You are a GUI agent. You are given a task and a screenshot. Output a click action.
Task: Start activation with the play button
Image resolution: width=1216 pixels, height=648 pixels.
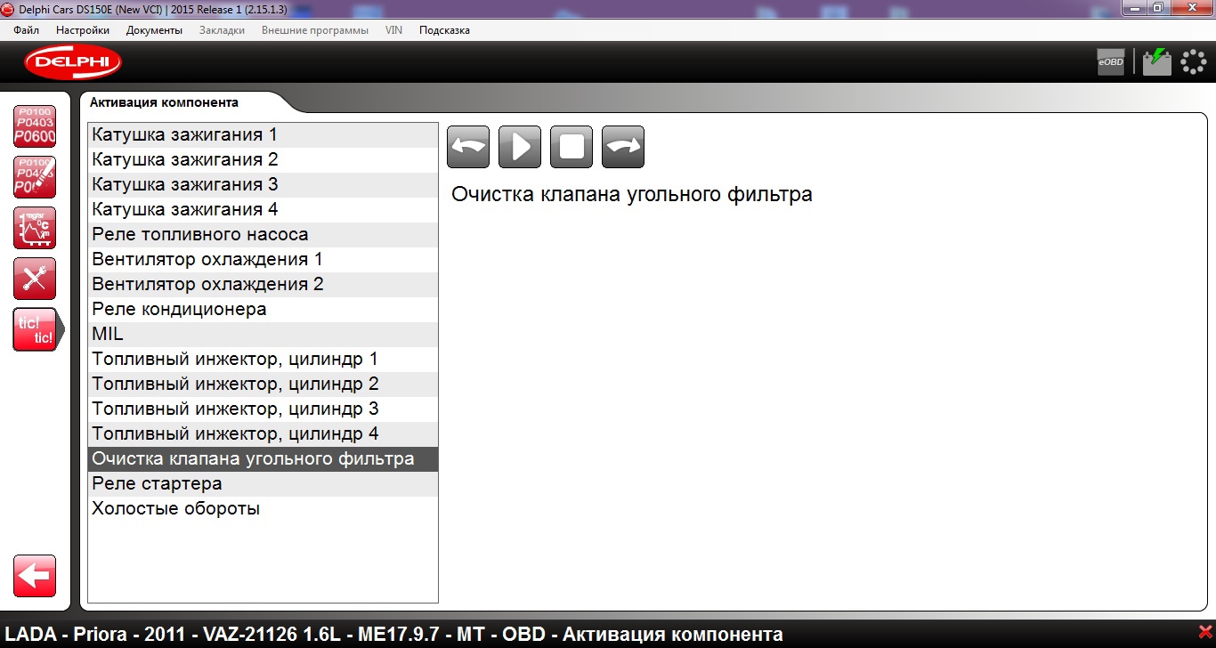[520, 147]
